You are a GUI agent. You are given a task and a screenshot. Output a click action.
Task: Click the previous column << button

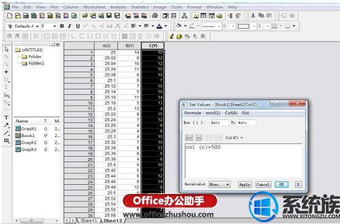click(199, 138)
